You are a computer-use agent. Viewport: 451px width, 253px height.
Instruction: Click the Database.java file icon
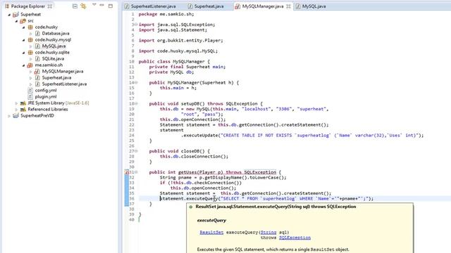[37, 33]
